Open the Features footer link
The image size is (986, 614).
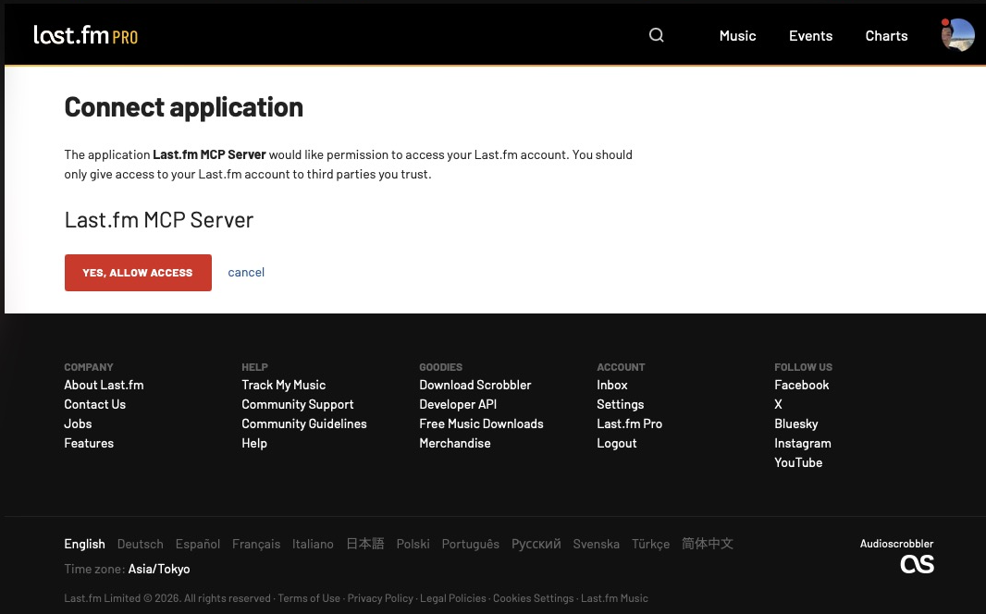(x=89, y=443)
